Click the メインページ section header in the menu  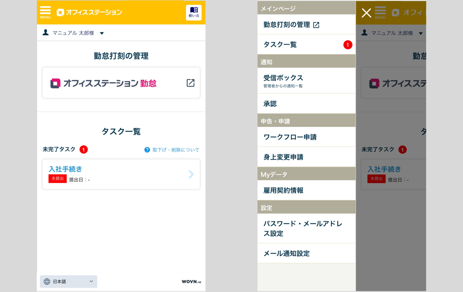coord(306,8)
